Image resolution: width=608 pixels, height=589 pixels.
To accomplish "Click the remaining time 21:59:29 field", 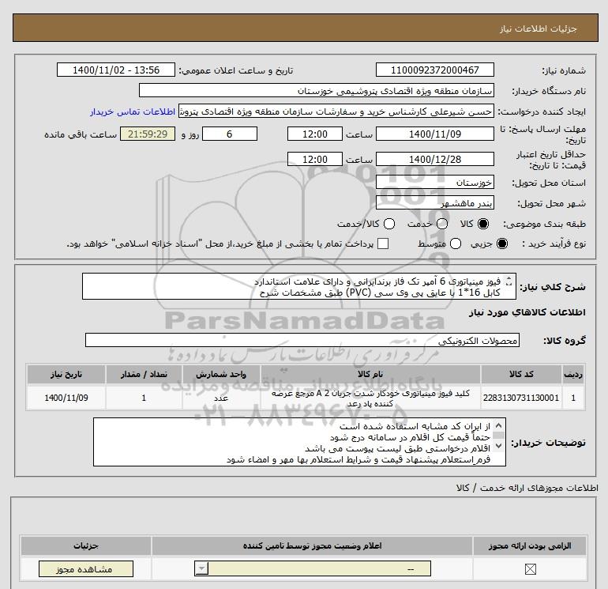I will point(148,134).
